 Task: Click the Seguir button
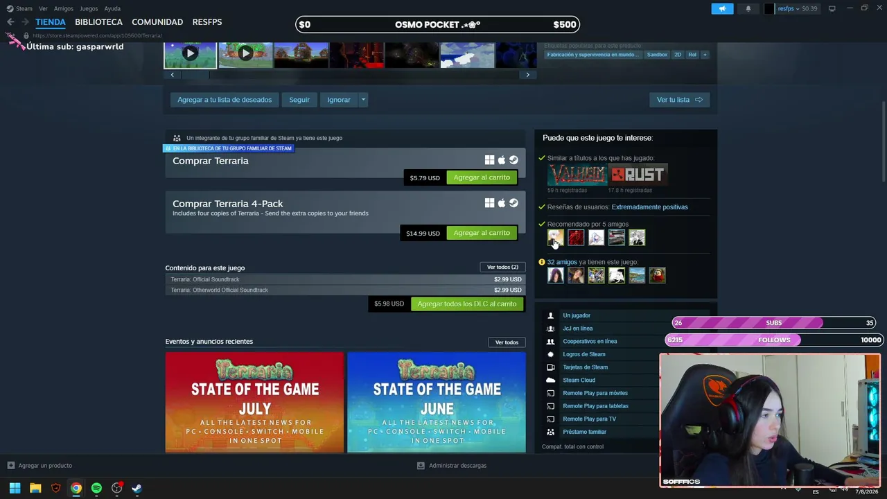299,100
